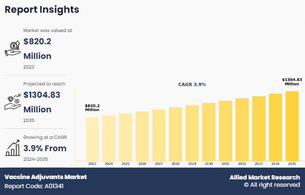The width and height of the screenshot is (305, 195).
Task: Click the $1304.83 Million label above chart
Action: [x=292, y=82]
